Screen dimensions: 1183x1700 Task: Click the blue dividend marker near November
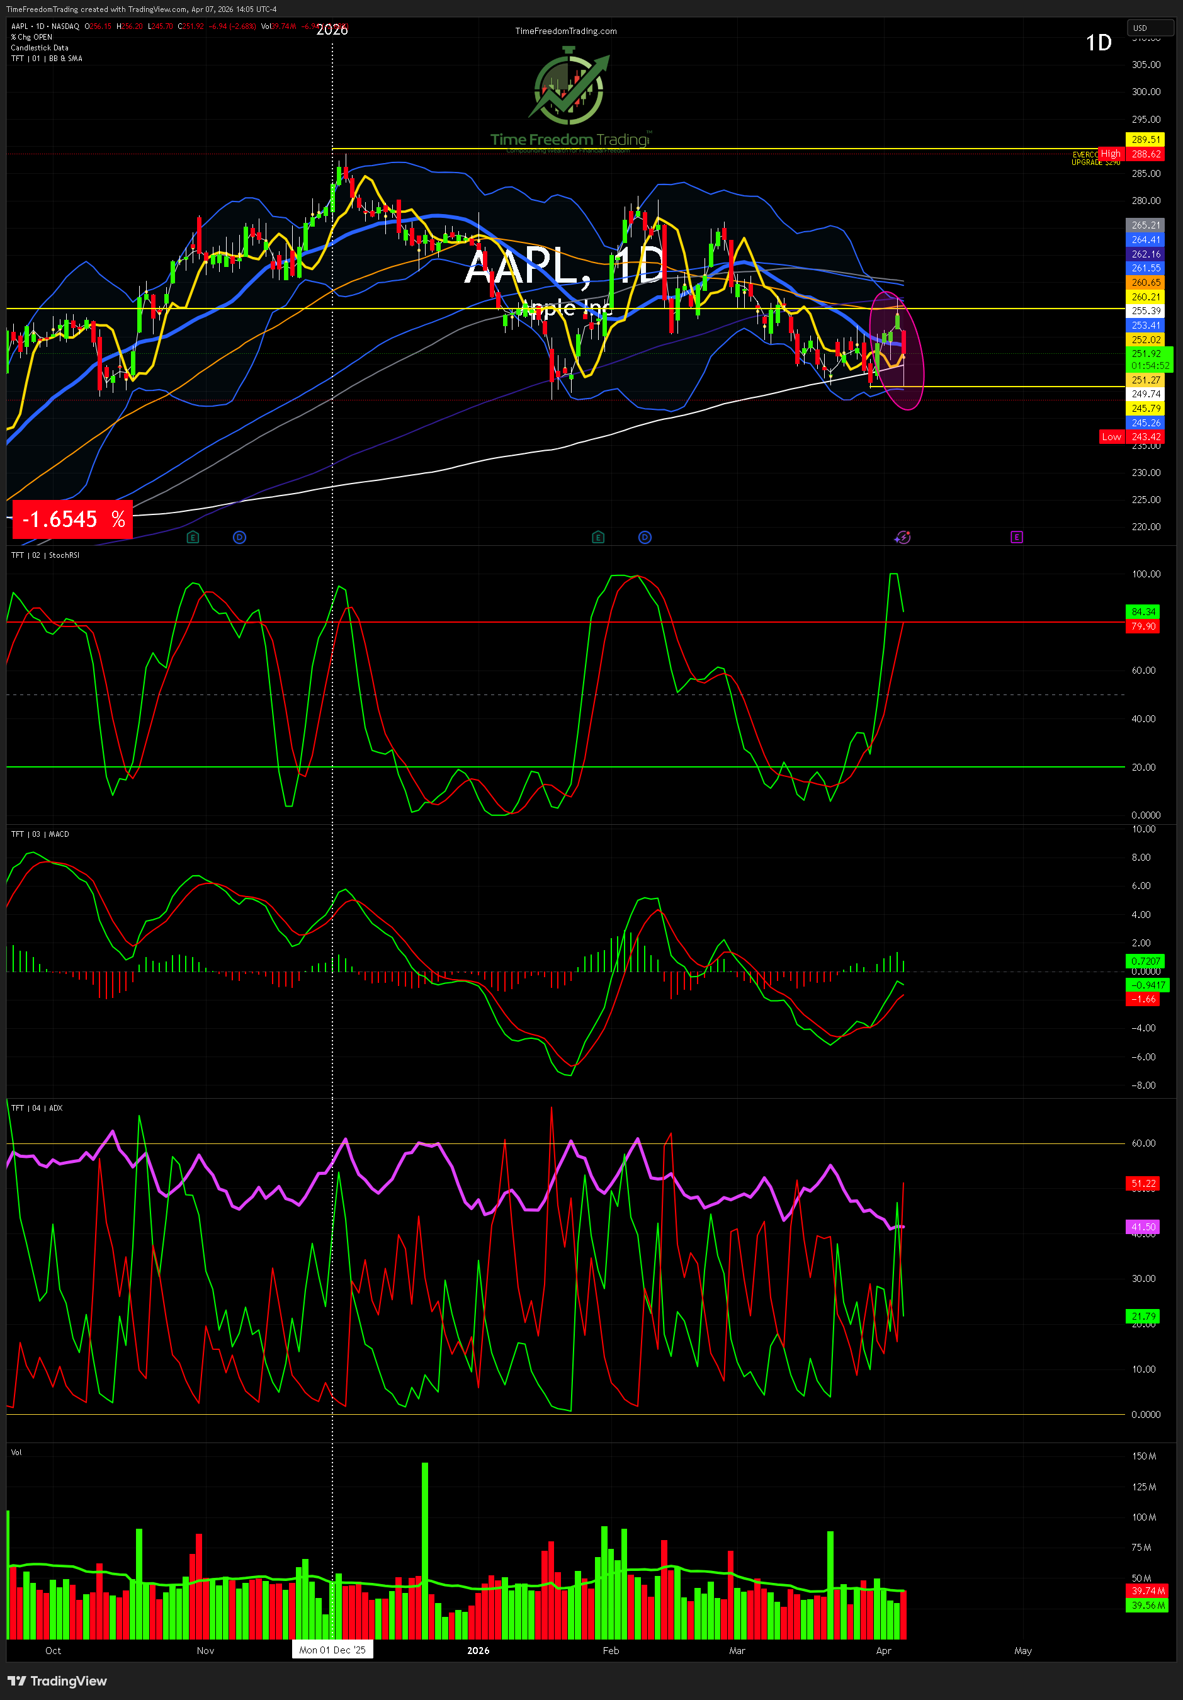click(x=239, y=538)
